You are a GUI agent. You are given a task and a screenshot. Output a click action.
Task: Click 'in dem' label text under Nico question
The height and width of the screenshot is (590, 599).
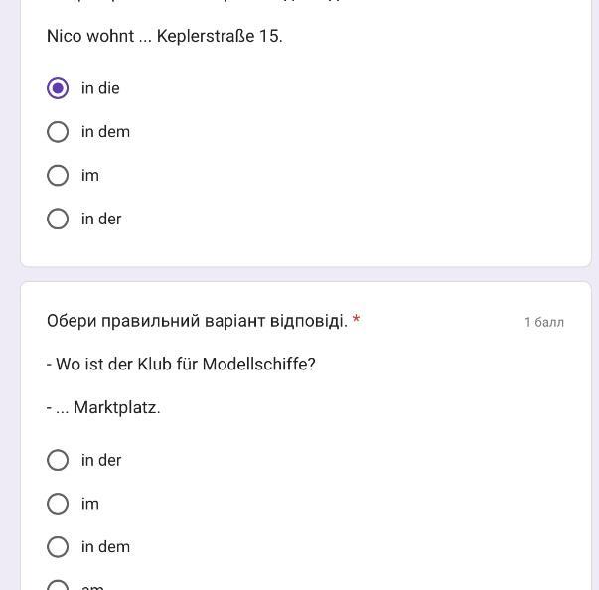click(105, 132)
